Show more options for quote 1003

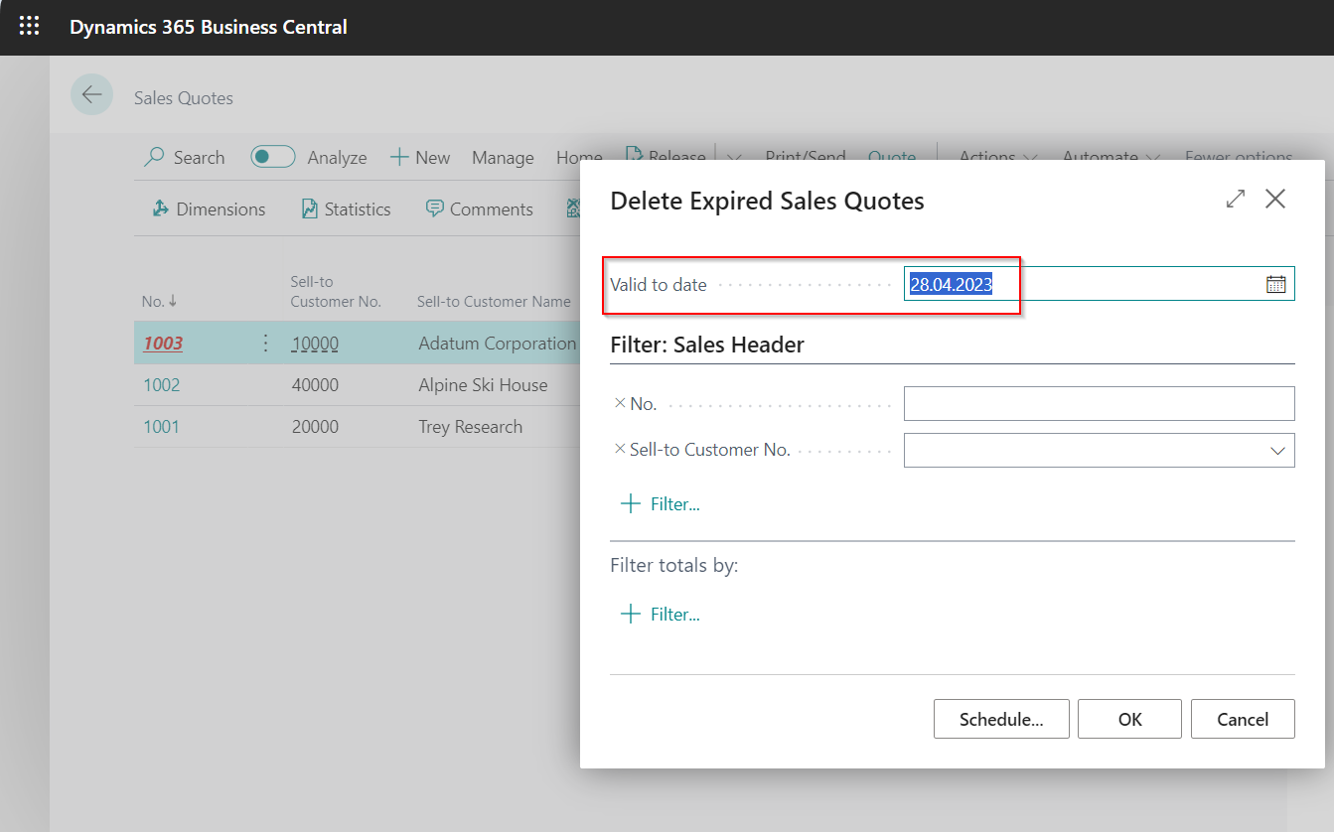265,343
